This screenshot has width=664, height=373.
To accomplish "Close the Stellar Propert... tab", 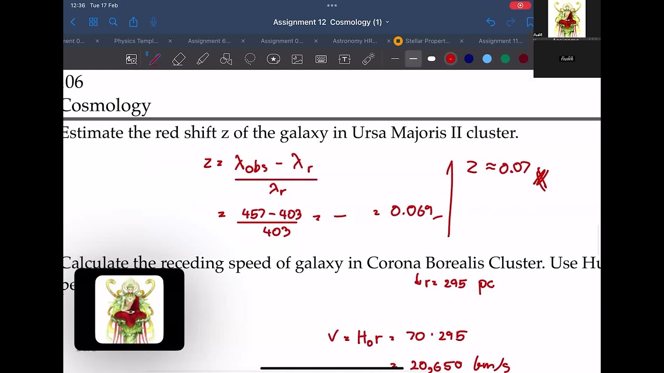I will click(x=461, y=41).
